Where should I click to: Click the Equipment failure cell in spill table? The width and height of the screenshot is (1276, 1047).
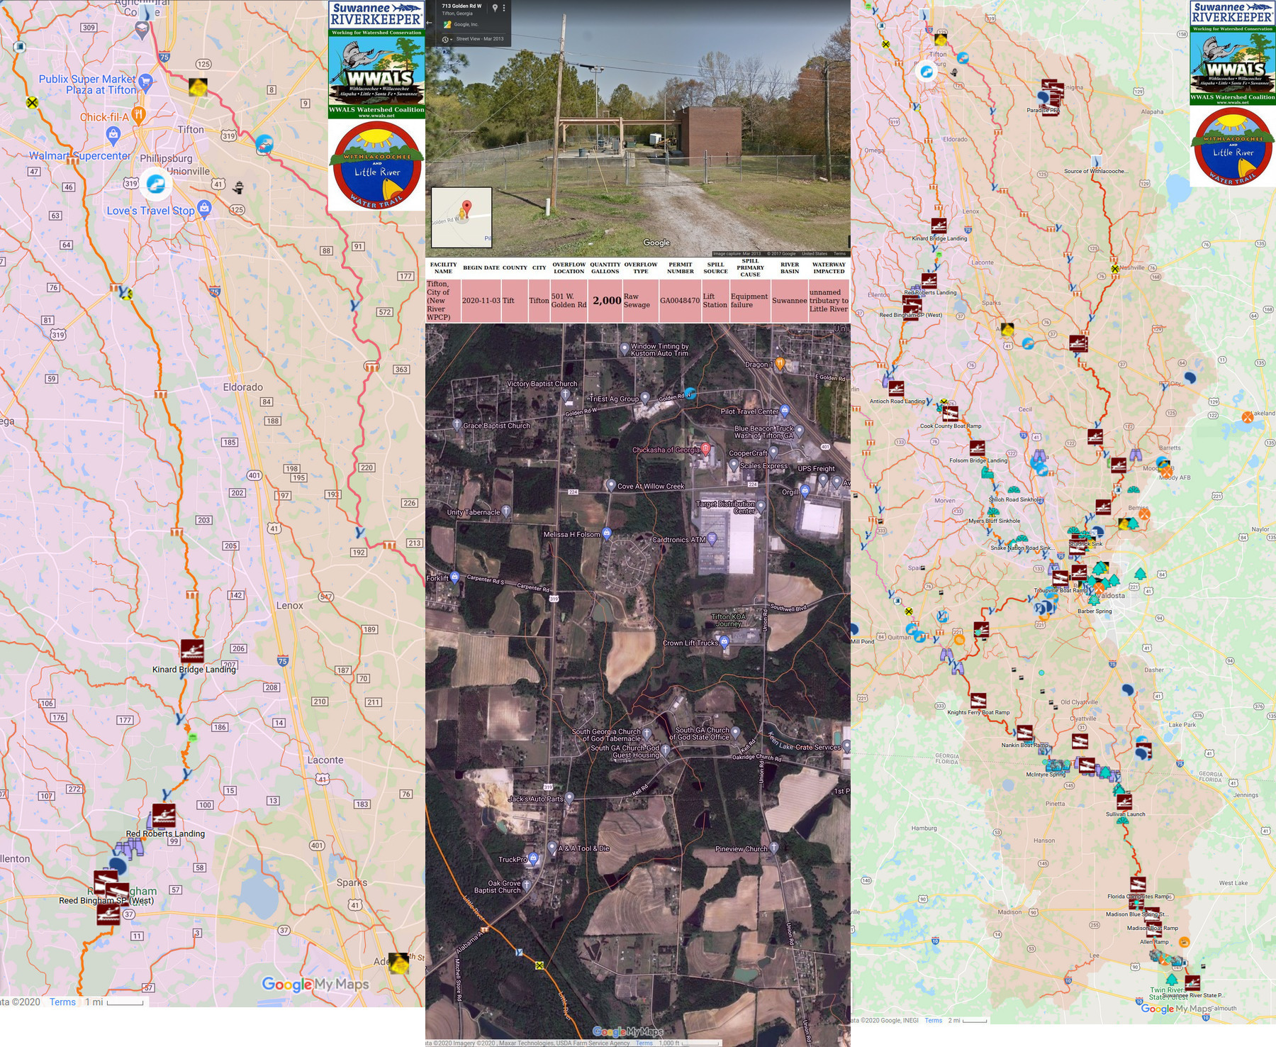[x=749, y=301]
